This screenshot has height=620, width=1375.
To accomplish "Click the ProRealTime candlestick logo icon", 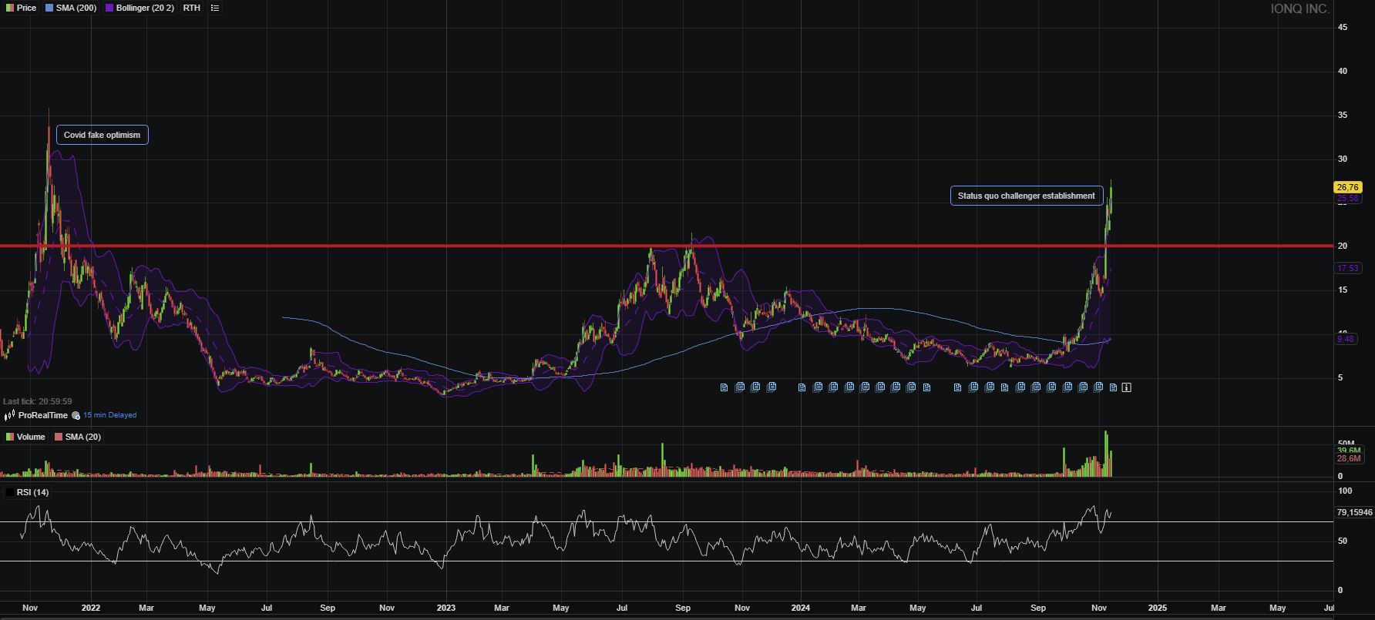I will tap(10, 415).
